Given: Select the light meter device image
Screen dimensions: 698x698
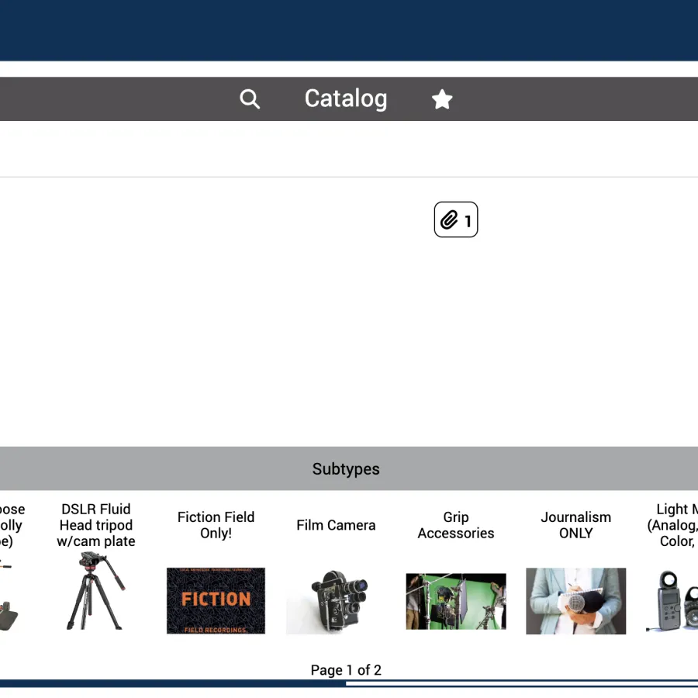Looking at the screenshot, I should tap(673, 601).
